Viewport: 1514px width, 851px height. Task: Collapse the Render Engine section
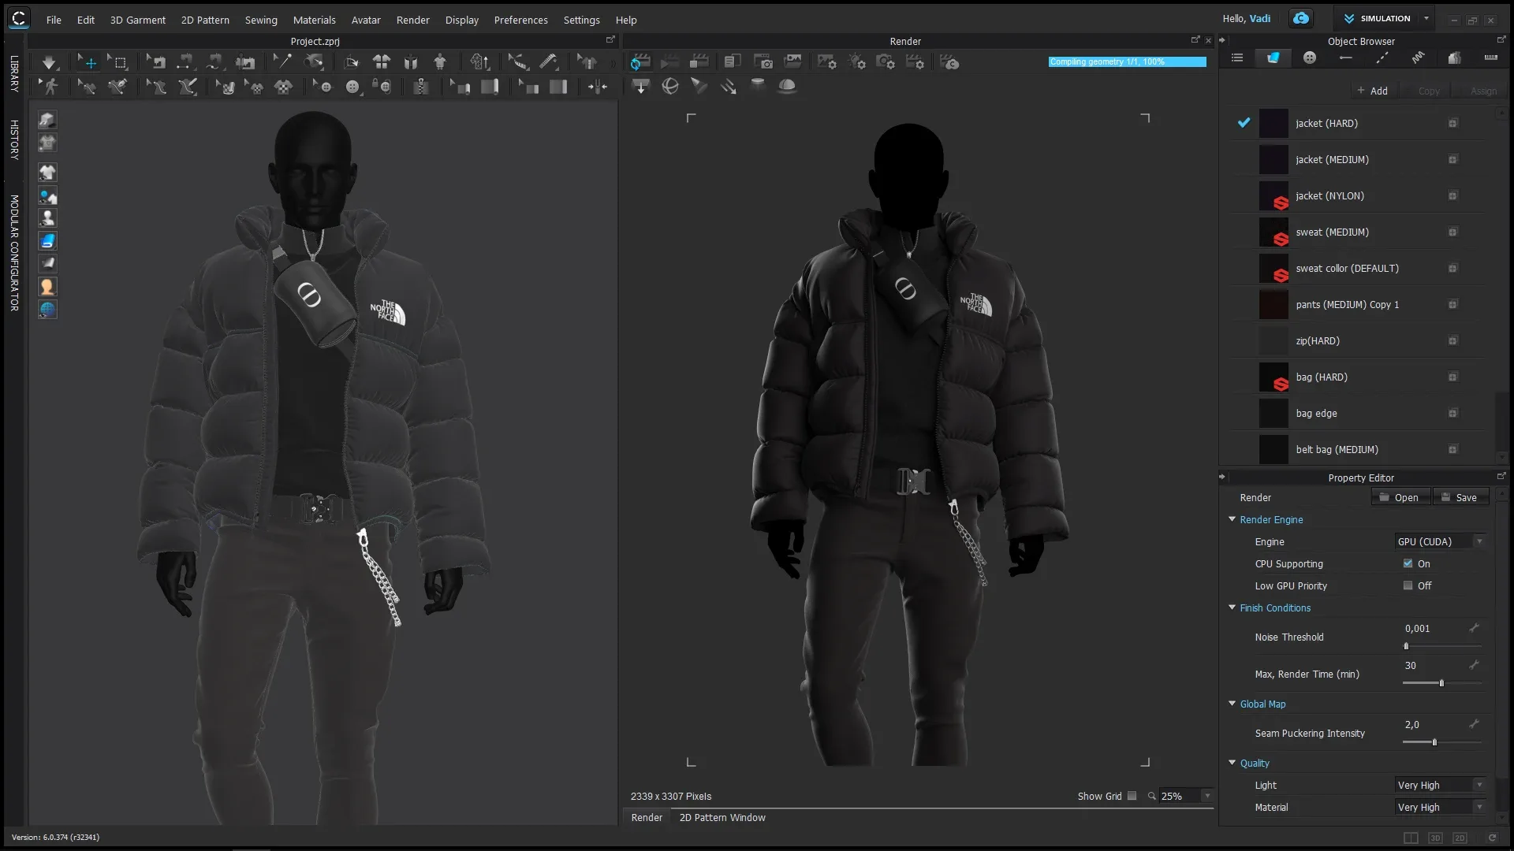point(1232,519)
